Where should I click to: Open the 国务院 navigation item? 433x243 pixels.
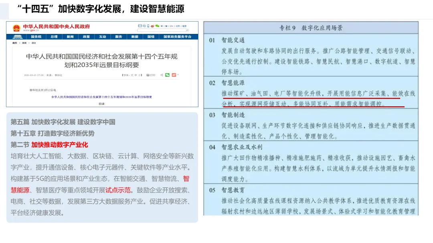pos(36,37)
